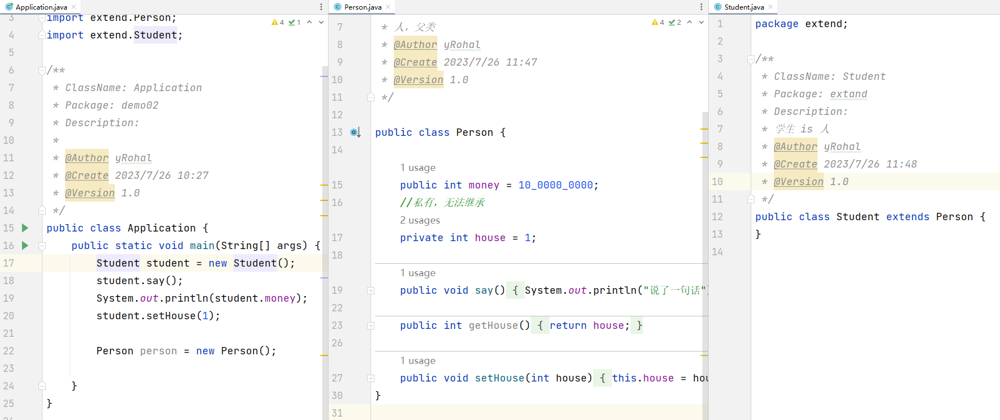1000x420 pixels.
Task: Collapse the main method body
Action: 42,246
